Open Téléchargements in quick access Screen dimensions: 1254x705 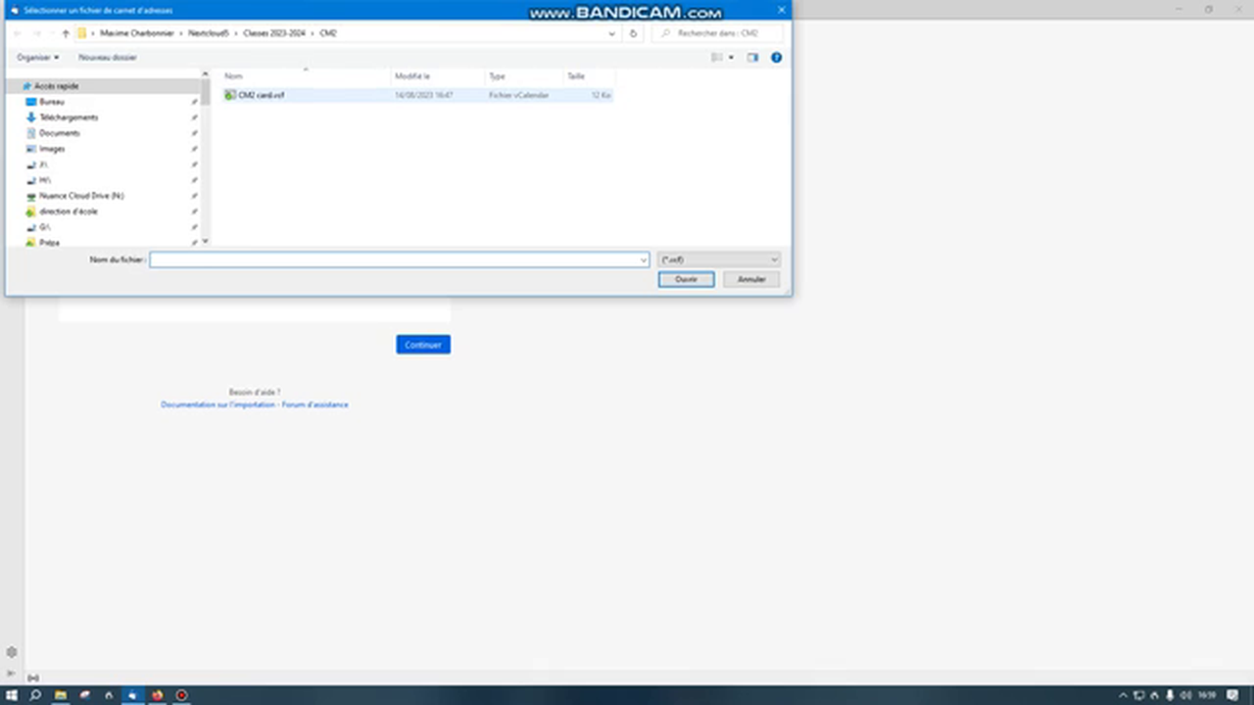pos(69,117)
